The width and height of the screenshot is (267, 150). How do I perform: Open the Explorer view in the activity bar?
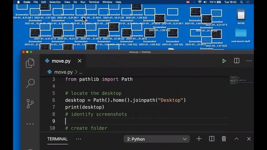pyautogui.click(x=30, y=63)
